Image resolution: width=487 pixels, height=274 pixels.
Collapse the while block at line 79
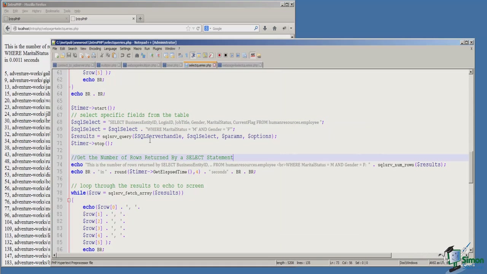[69, 200]
